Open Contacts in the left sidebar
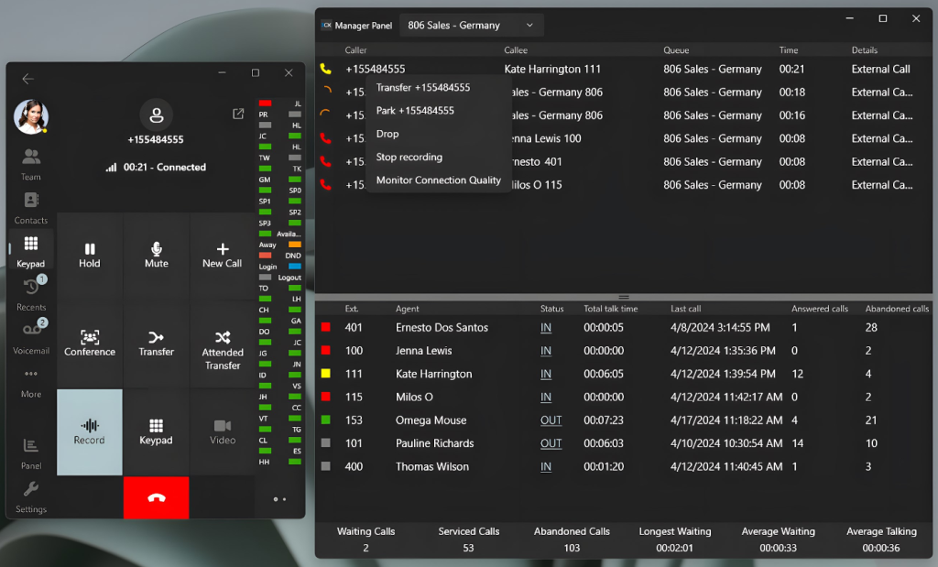Screen dimensions: 938x567 [x=30, y=208]
